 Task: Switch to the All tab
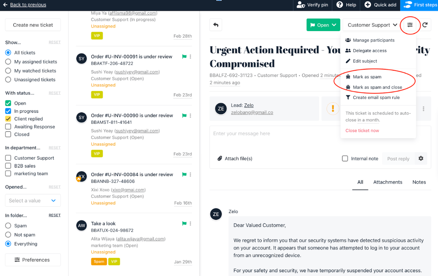click(x=360, y=182)
